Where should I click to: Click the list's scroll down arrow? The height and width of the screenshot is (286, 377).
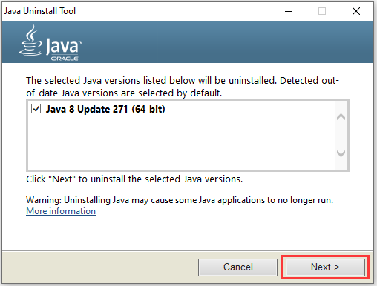[x=341, y=153]
